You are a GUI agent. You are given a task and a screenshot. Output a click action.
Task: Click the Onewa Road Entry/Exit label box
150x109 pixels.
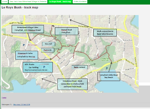point(67,31)
